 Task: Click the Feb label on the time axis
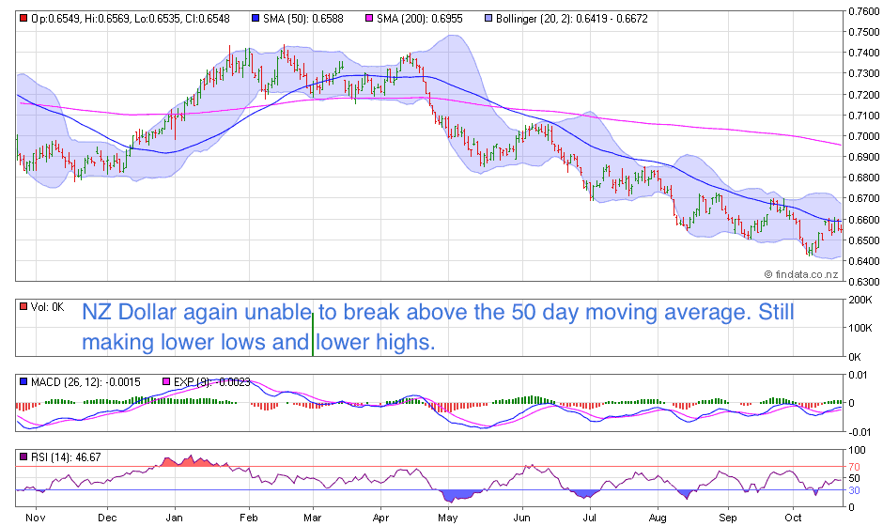(248, 518)
